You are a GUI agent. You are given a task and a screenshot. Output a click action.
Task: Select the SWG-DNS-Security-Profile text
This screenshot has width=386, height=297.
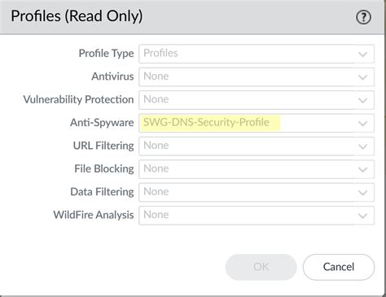point(206,122)
